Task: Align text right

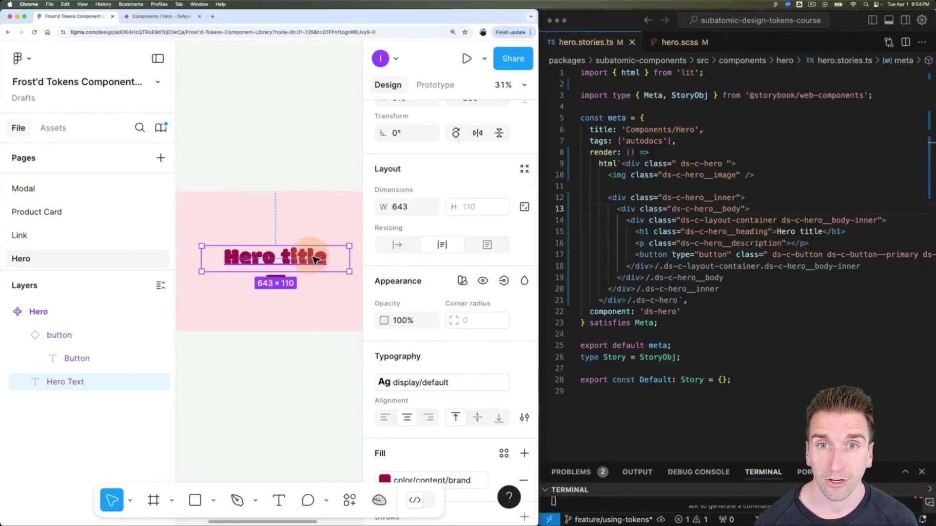Action: [x=429, y=417]
